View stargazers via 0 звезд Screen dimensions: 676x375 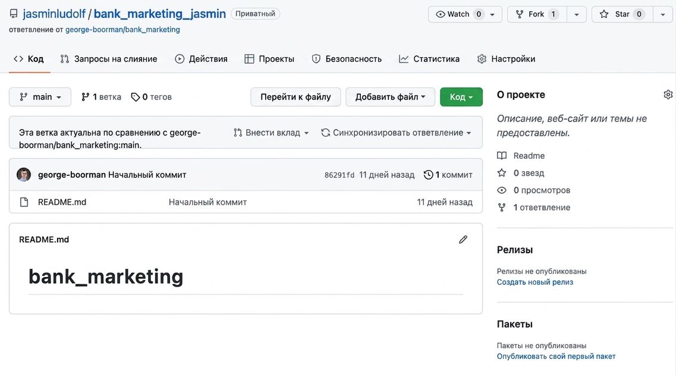click(520, 173)
